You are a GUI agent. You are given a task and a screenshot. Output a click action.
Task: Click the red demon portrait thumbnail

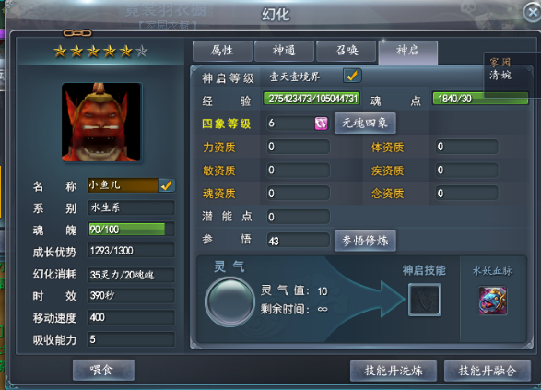click(101, 123)
